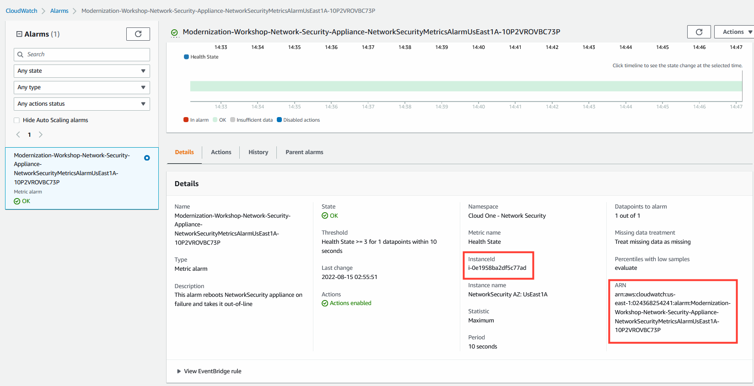Click the Statistic value Maximum
The width and height of the screenshot is (754, 386).
click(481, 321)
